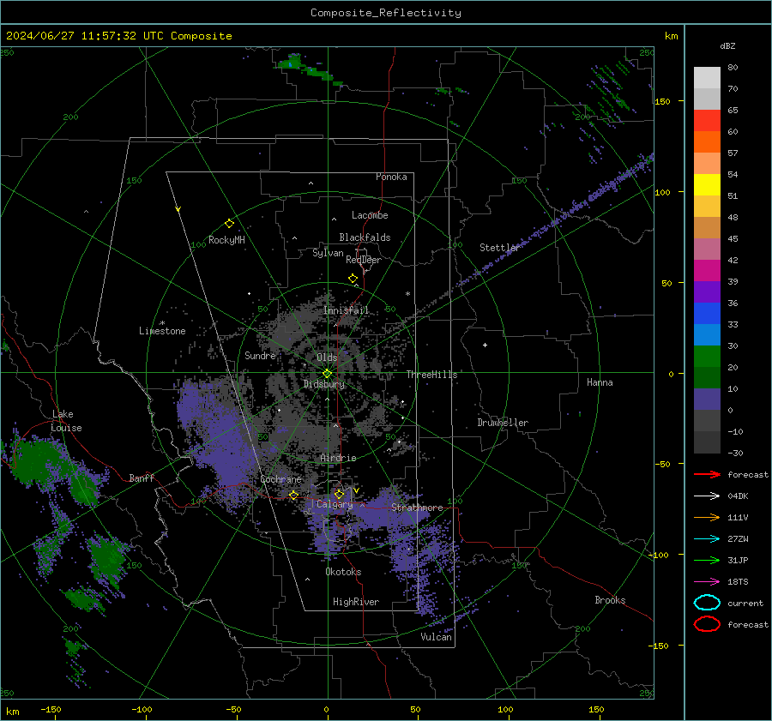Click the Sundre town label
772x721 pixels.
click(260, 355)
